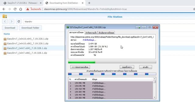This screenshot has height=109, width=195.
Task: Click the downloaded column header (ดาวน์โหลดแล้ว)
Action: [80, 79]
